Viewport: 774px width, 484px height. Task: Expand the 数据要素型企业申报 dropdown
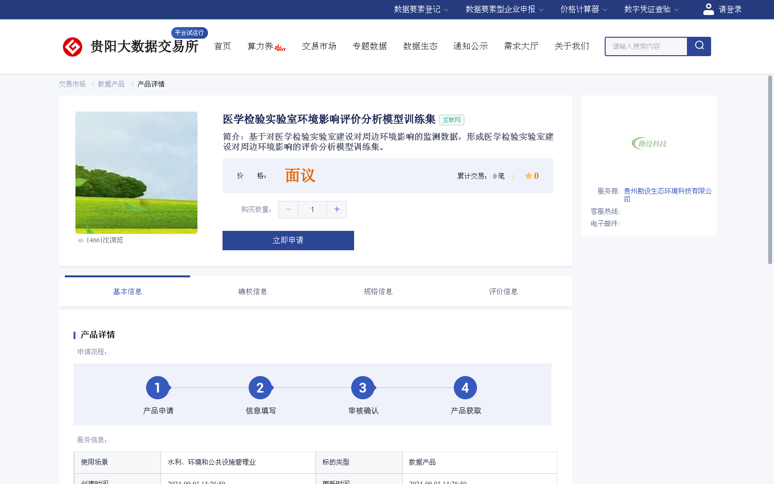point(505,9)
